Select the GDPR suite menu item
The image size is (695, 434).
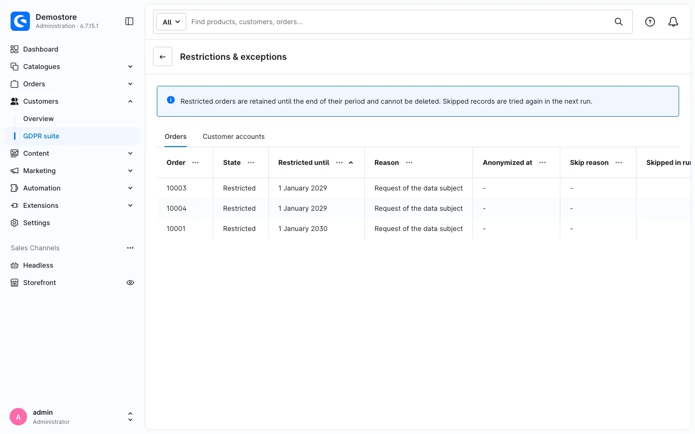point(72,136)
